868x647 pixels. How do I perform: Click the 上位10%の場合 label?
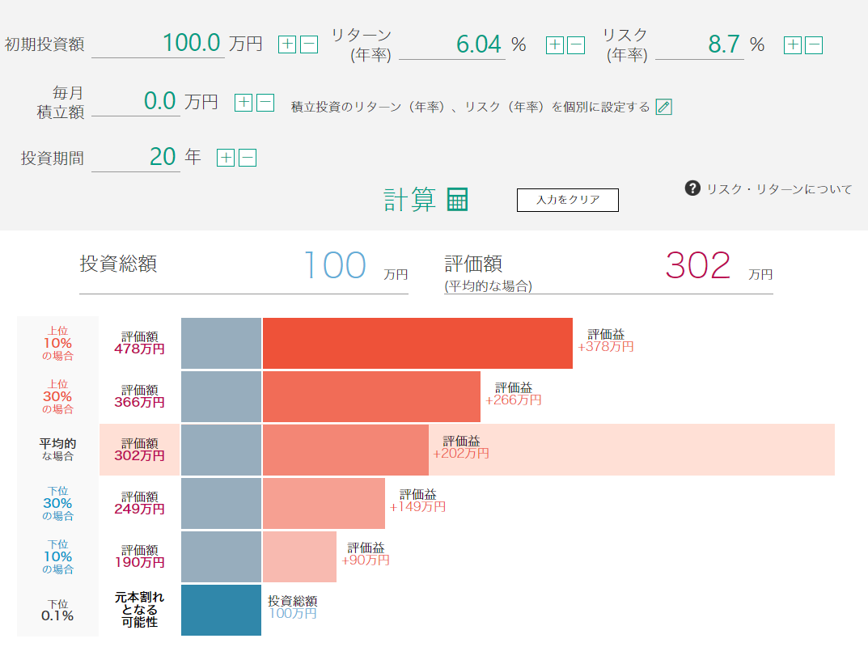tap(57, 343)
